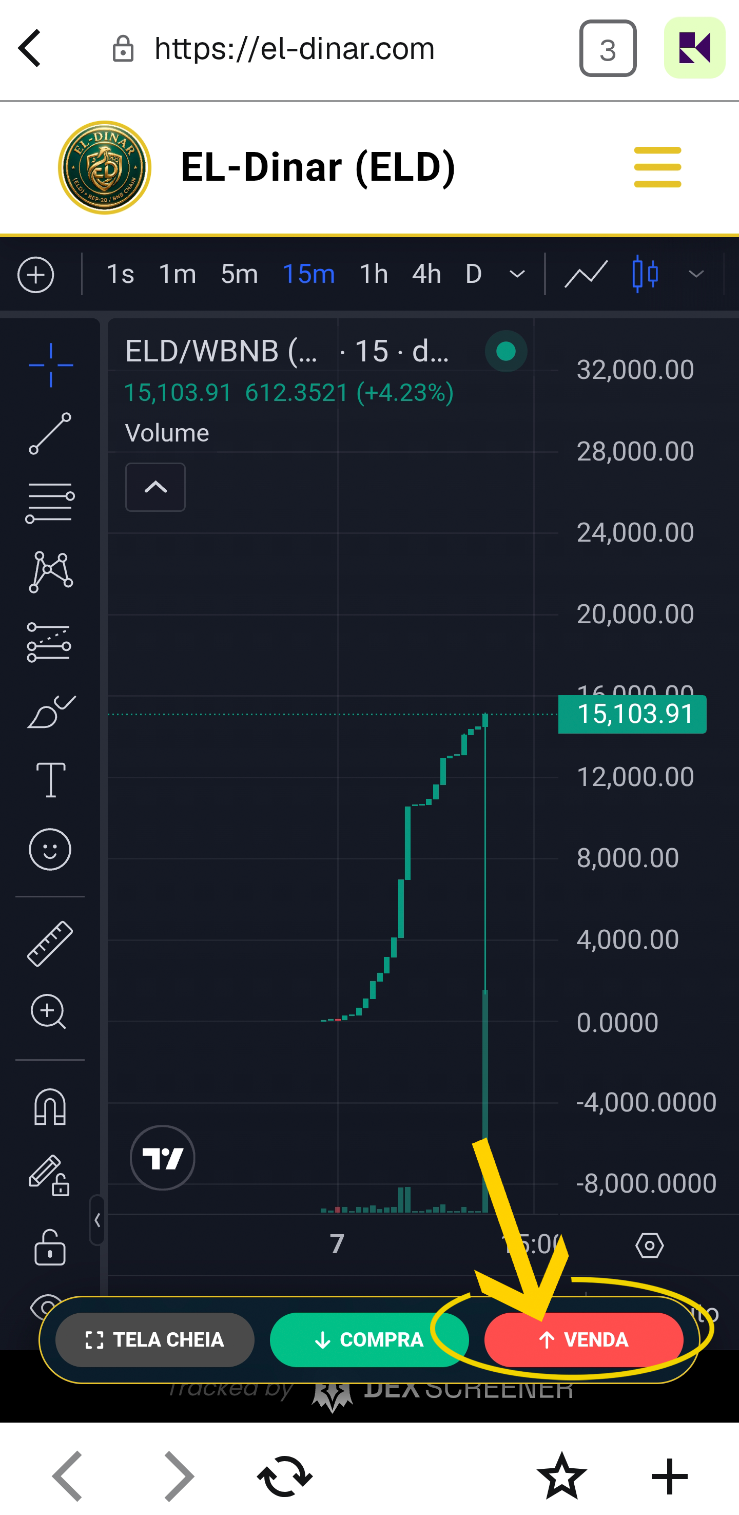The image size is (739, 1515).
Task: Tap the el-dinar.com address bar
Action: click(294, 49)
